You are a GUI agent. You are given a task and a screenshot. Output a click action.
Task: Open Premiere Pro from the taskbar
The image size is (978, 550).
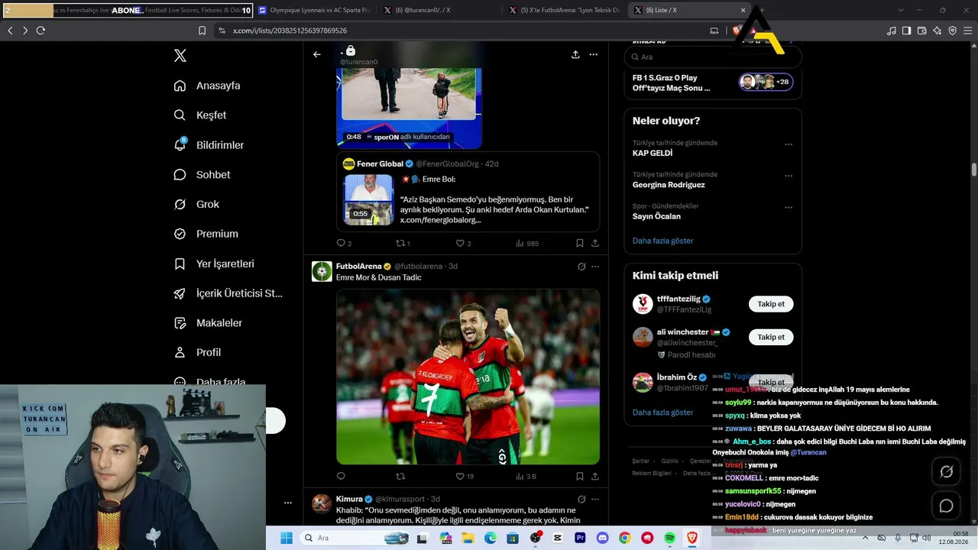[580, 538]
